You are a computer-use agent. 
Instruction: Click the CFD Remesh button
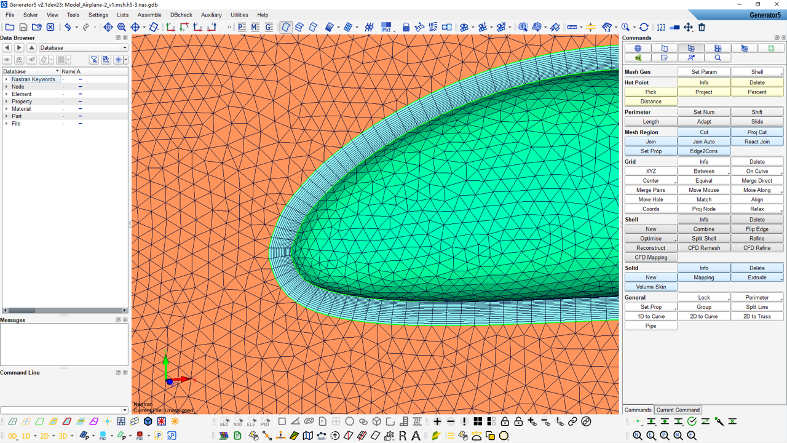click(703, 248)
